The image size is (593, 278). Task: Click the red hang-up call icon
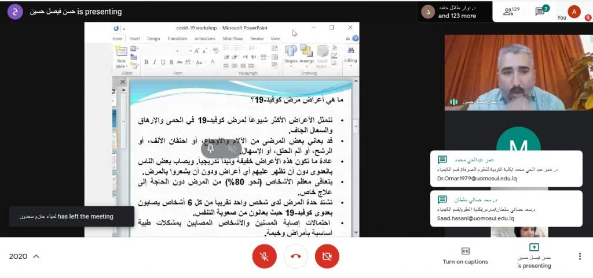(x=296, y=256)
